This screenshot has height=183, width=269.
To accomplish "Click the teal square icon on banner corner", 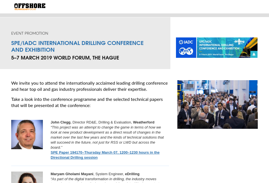I will point(254,54).
